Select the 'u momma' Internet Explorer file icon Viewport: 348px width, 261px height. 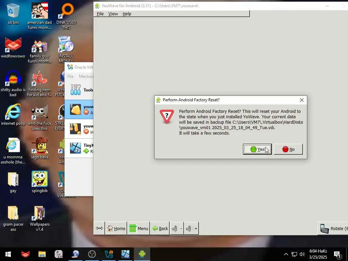pos(13,151)
